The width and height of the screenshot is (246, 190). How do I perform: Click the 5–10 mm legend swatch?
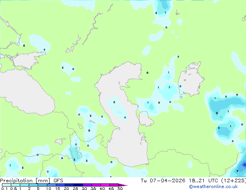43,185
